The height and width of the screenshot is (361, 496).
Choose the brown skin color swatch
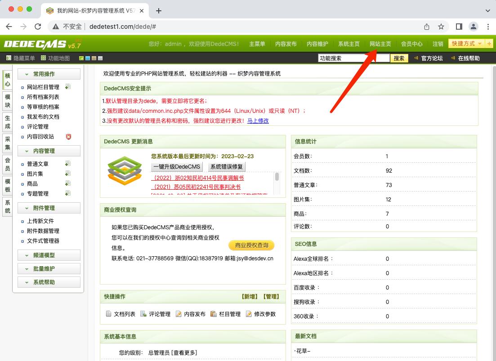point(94,58)
